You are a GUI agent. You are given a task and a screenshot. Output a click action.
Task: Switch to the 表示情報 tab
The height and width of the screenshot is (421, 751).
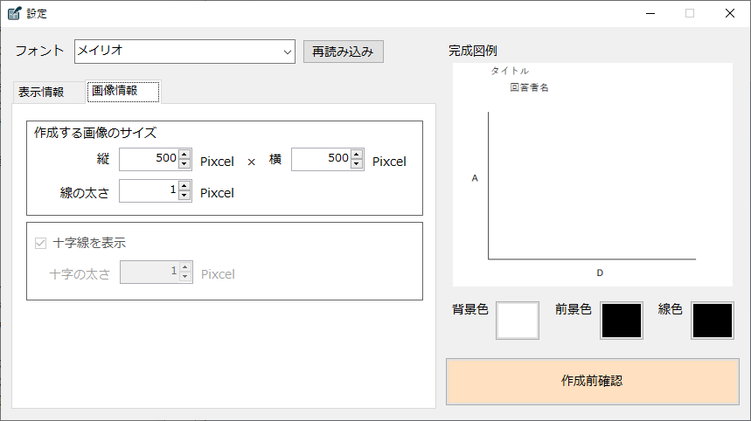click(41, 92)
